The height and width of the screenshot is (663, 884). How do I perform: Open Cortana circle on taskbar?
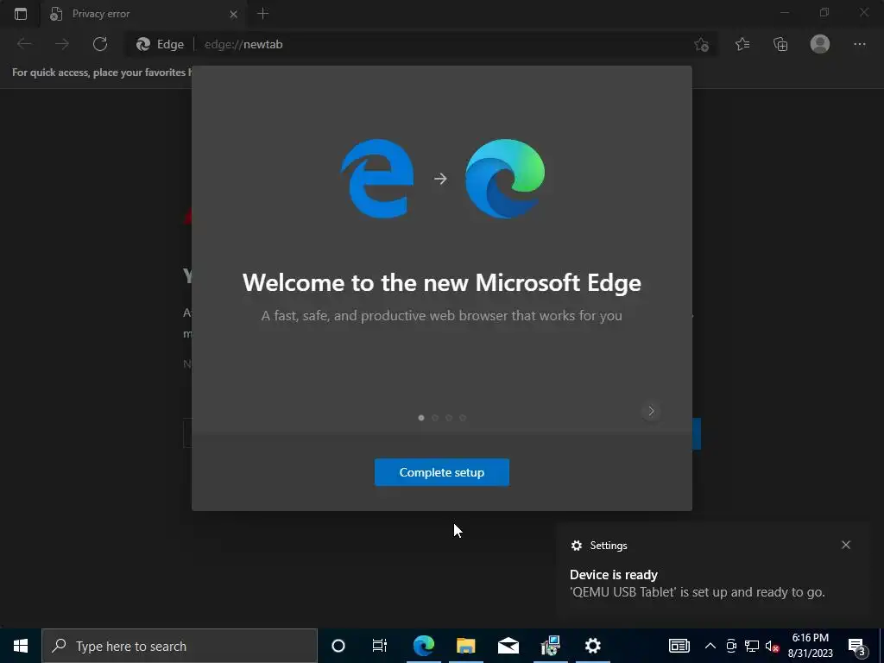pyautogui.click(x=338, y=646)
